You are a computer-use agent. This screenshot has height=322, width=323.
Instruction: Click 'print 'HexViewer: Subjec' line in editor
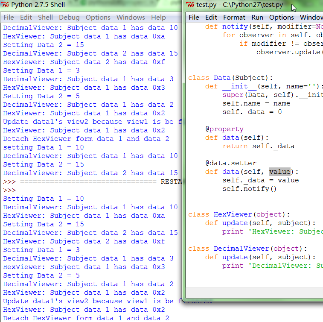tap(273, 232)
